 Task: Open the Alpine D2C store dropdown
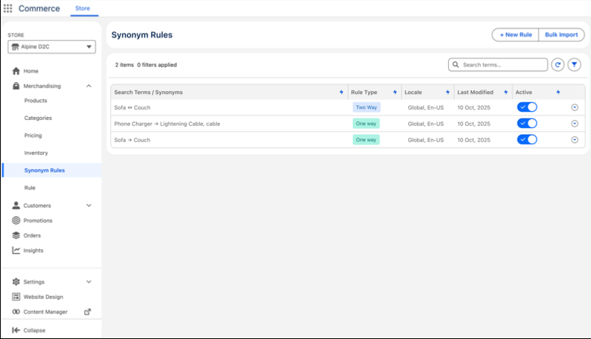pos(52,47)
